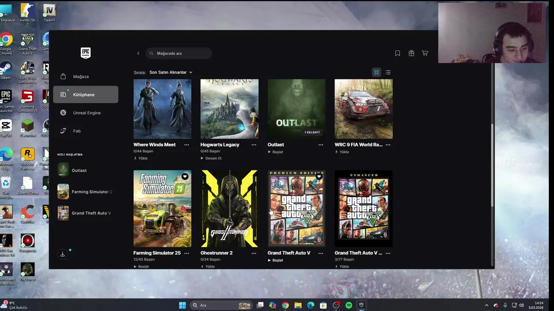This screenshot has width=554, height=311.
Task: Select CraftRise desktop icon
Action: pos(28,214)
